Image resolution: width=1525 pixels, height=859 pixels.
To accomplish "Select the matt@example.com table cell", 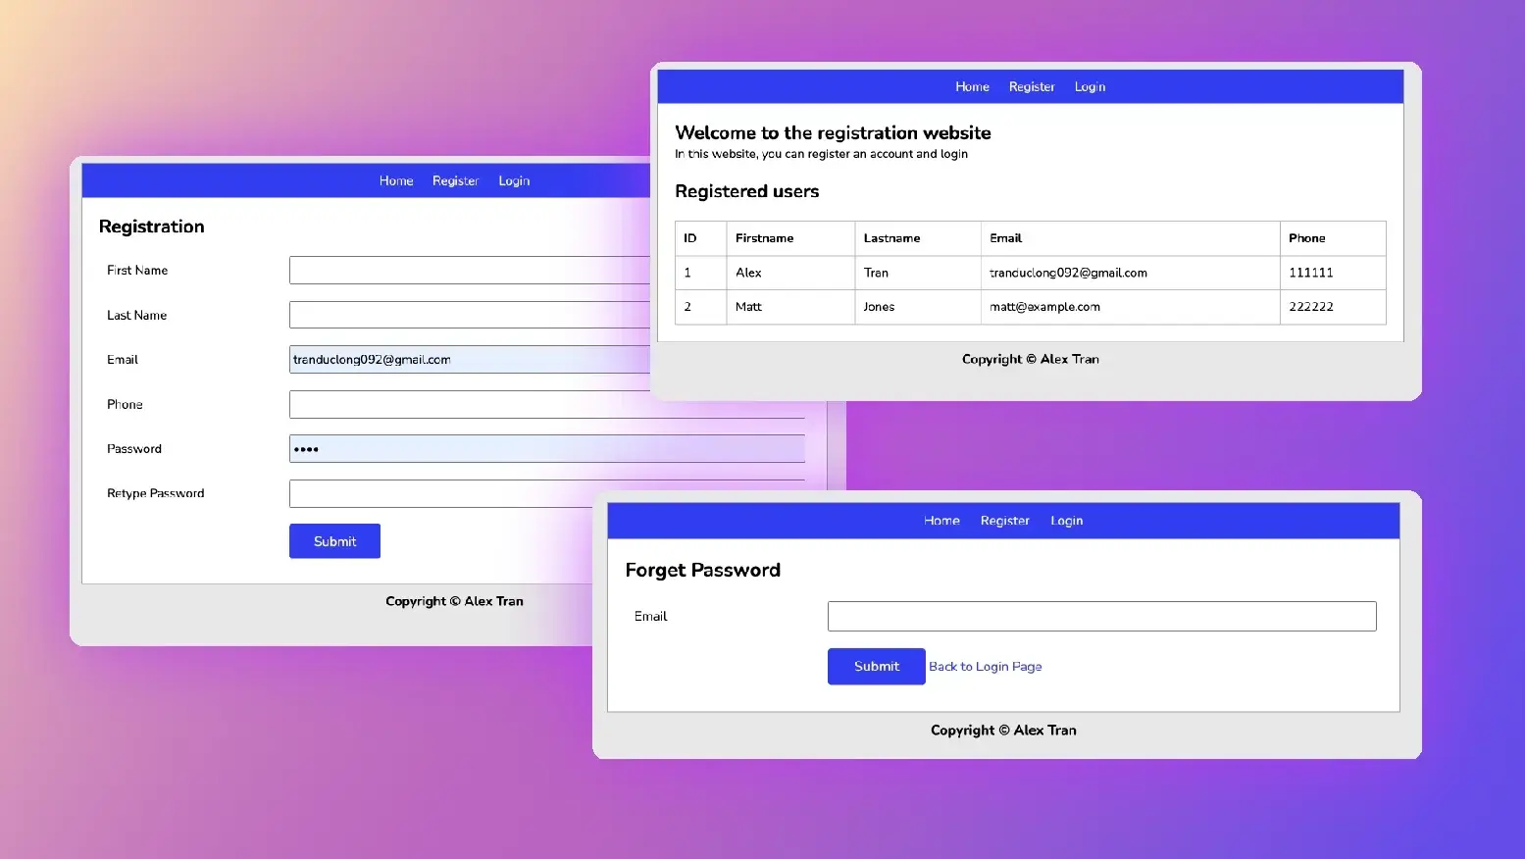I will (x=1131, y=307).
